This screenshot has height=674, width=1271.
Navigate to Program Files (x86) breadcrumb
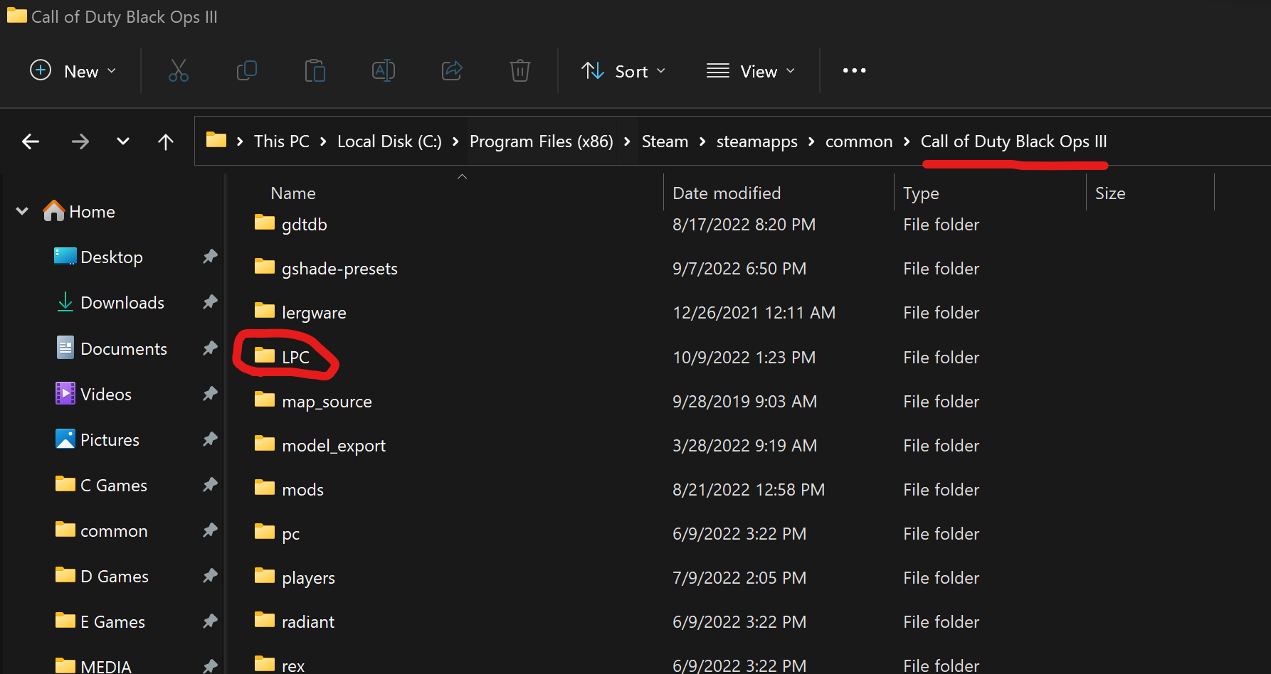(542, 141)
